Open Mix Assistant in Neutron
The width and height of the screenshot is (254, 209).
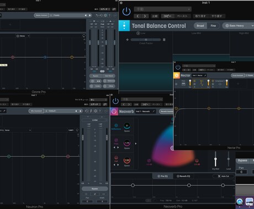pos(36,111)
